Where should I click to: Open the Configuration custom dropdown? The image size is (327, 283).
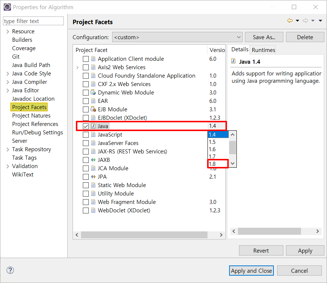click(177, 37)
